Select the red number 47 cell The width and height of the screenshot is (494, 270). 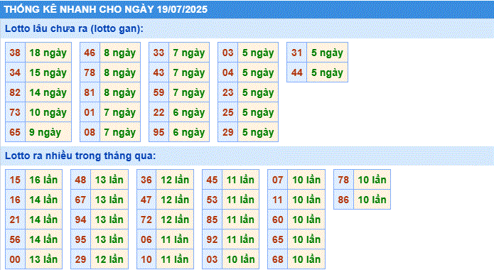pyautogui.click(x=146, y=200)
